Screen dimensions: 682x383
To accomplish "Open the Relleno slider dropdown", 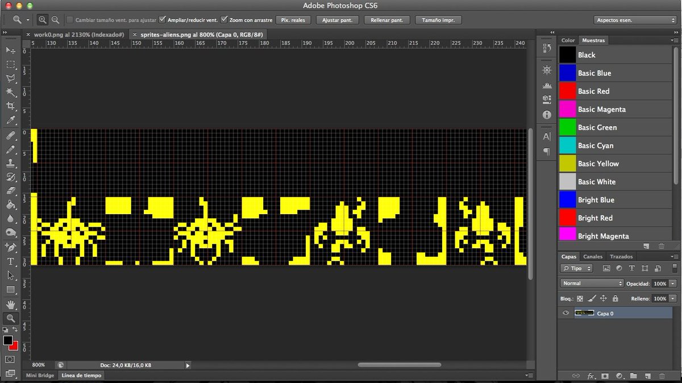I will [x=673, y=298].
